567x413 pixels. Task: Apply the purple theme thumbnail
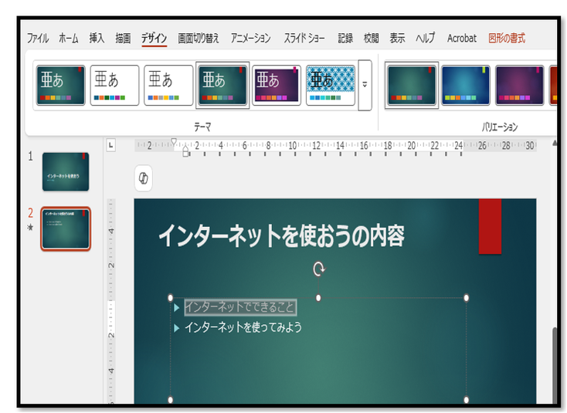(x=277, y=85)
